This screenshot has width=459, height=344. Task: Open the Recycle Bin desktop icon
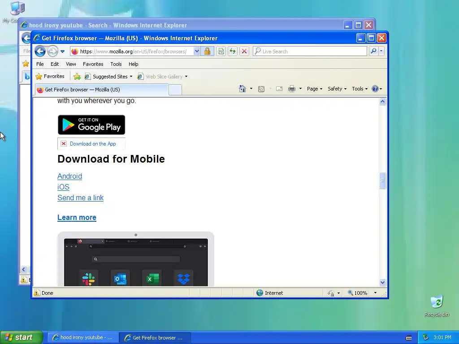pyautogui.click(x=437, y=305)
